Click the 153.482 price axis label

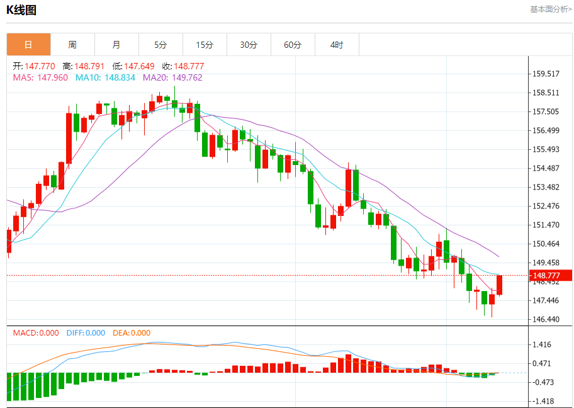[x=546, y=187]
